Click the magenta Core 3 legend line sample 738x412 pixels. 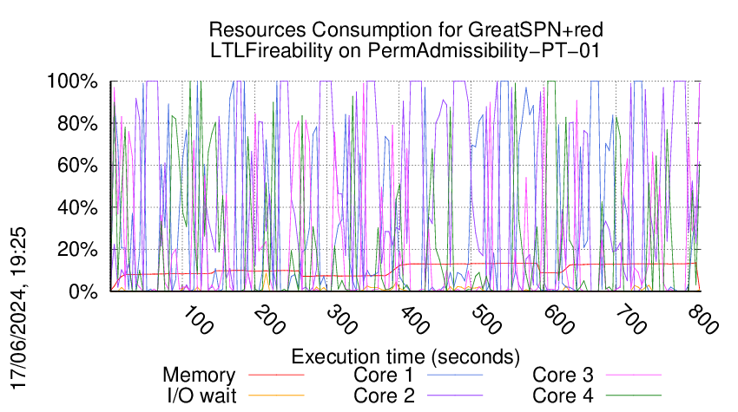634,375
